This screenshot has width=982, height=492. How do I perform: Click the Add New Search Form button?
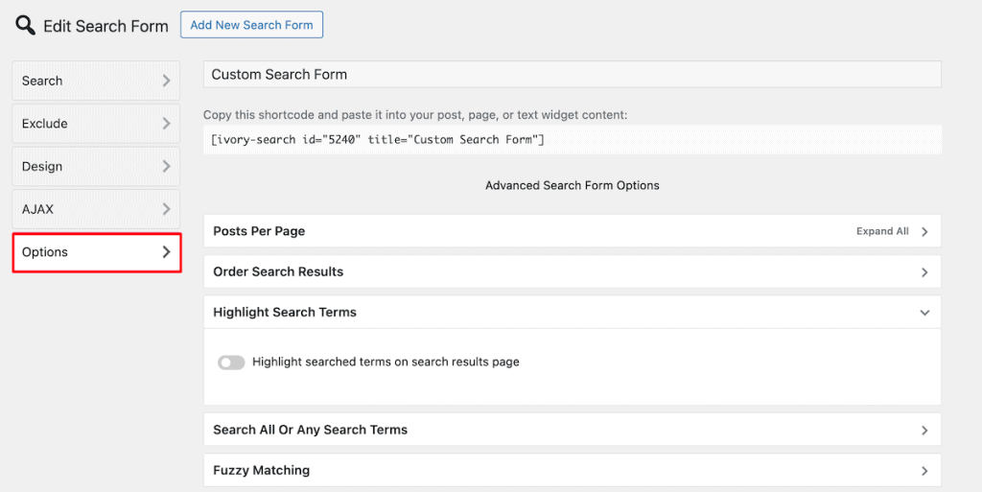[x=252, y=24]
